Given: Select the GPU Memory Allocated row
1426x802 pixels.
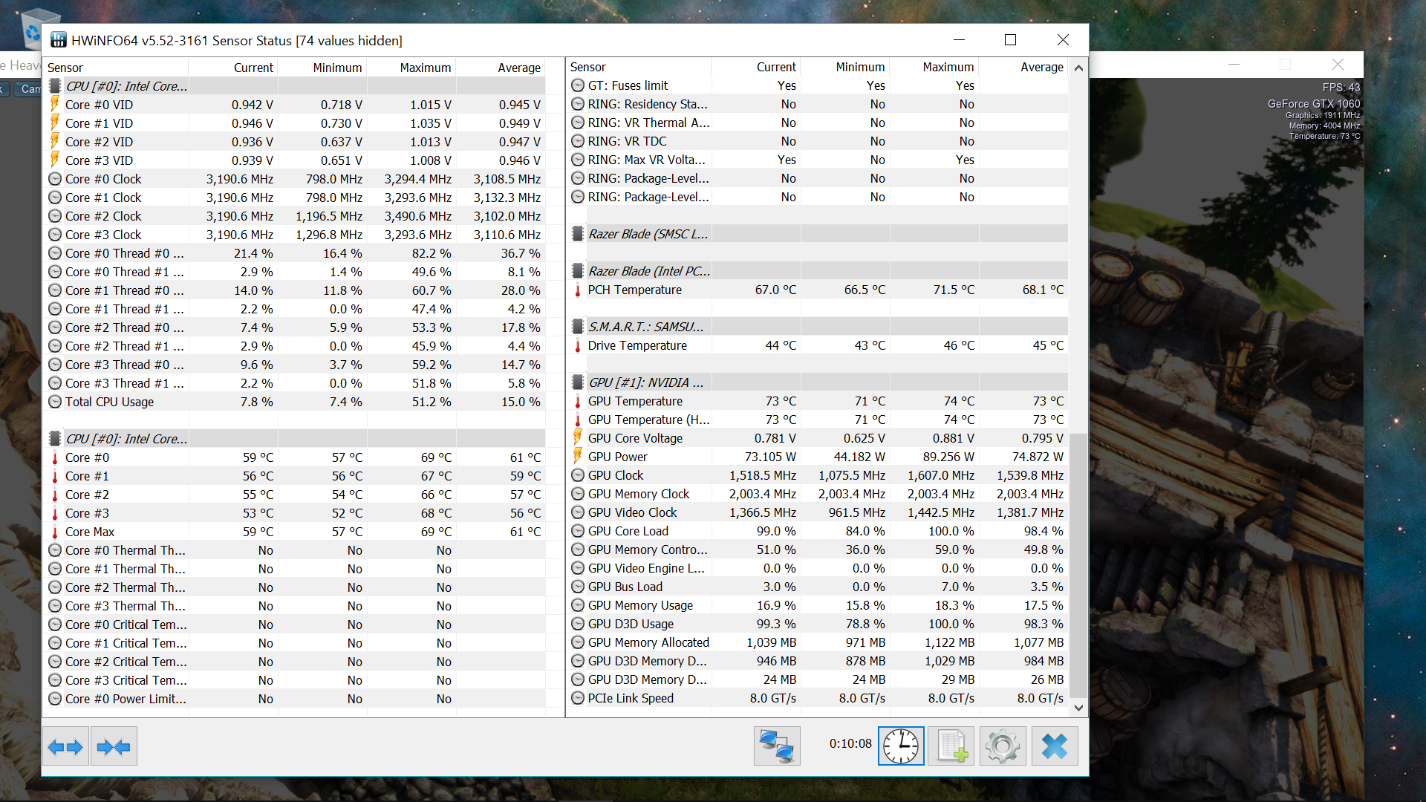Looking at the screenshot, I should pyautogui.click(x=818, y=642).
